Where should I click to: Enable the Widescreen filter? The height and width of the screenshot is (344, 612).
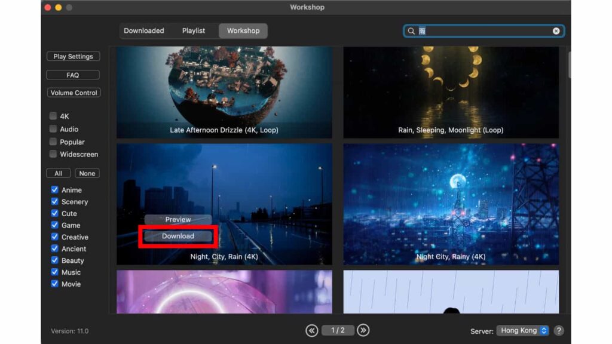pos(53,154)
